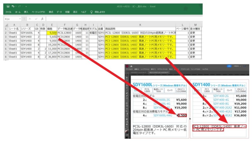Click the yellow highlighted cell with 9,500
This screenshot has height=142, width=252.
(x=52, y=32)
